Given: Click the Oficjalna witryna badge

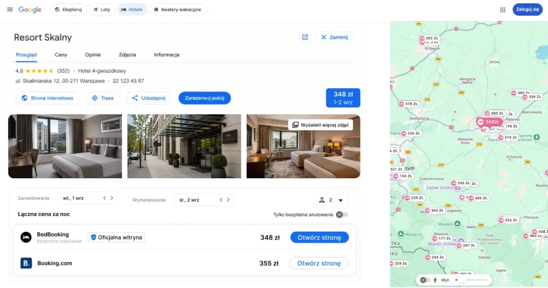Looking at the screenshot, I should coord(116,237).
